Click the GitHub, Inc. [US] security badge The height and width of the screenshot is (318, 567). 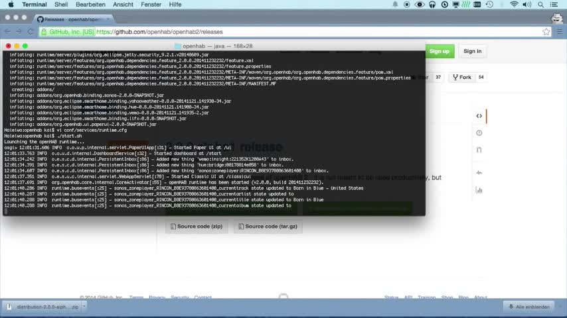click(x=68, y=32)
